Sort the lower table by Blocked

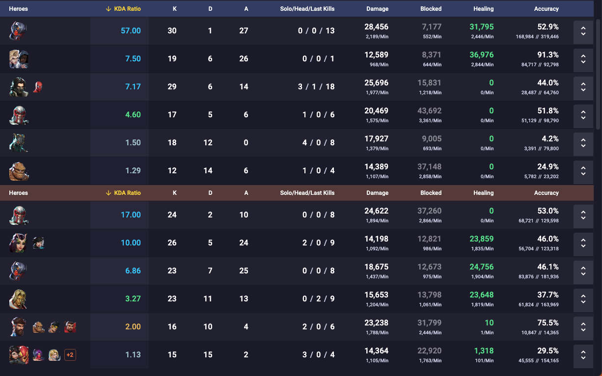tap(431, 193)
